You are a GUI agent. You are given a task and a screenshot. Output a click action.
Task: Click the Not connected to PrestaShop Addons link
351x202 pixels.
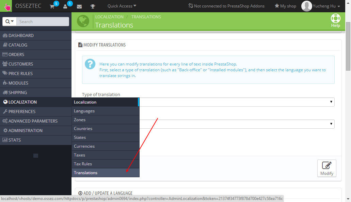[226, 6]
